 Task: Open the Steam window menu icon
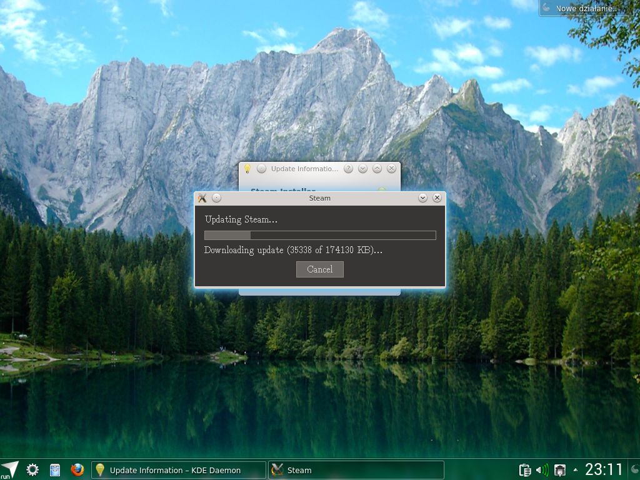pos(202,198)
